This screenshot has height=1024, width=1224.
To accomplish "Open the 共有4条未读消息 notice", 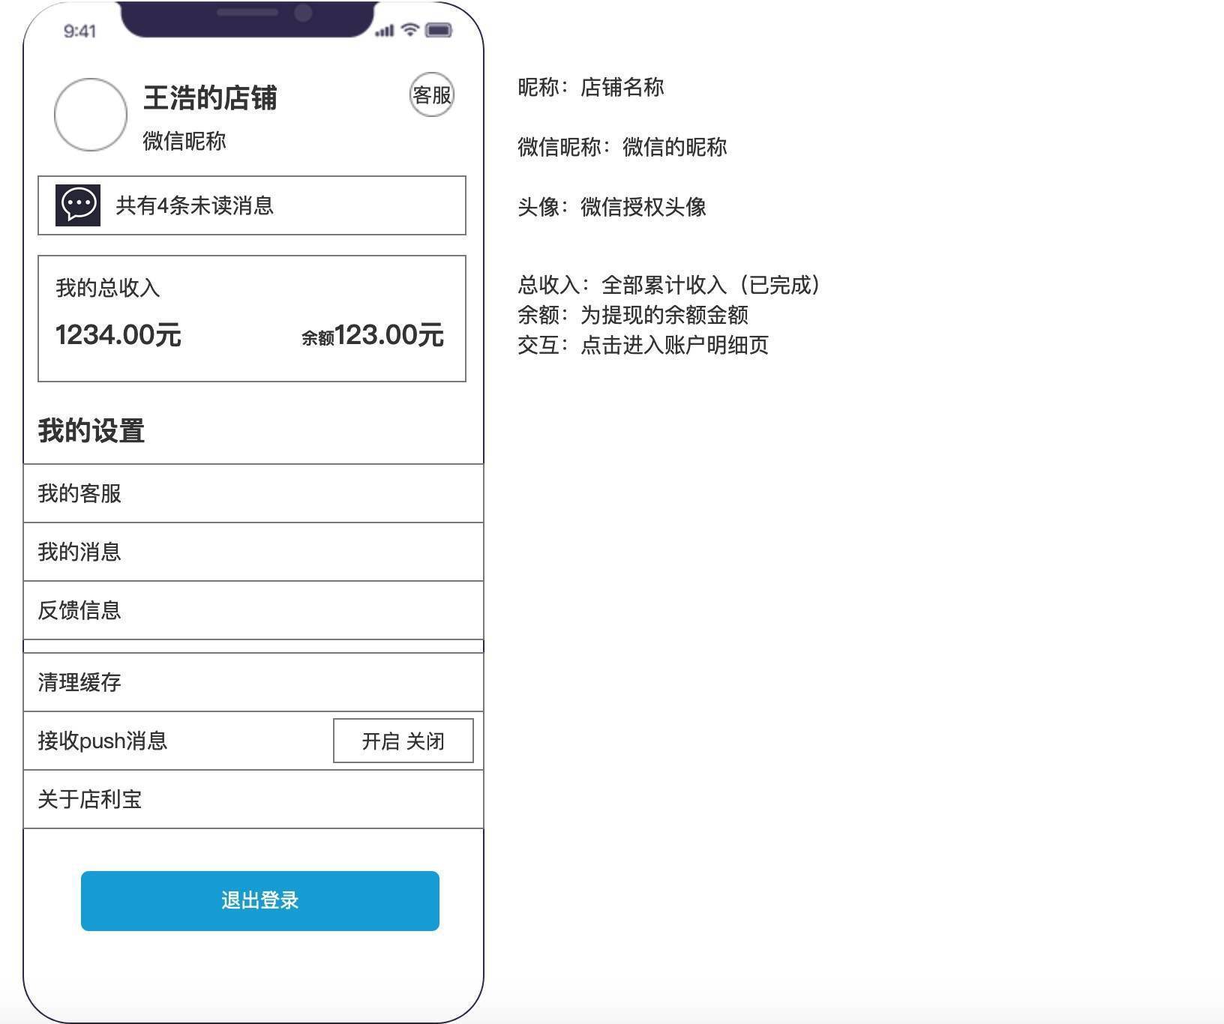I will [252, 205].
